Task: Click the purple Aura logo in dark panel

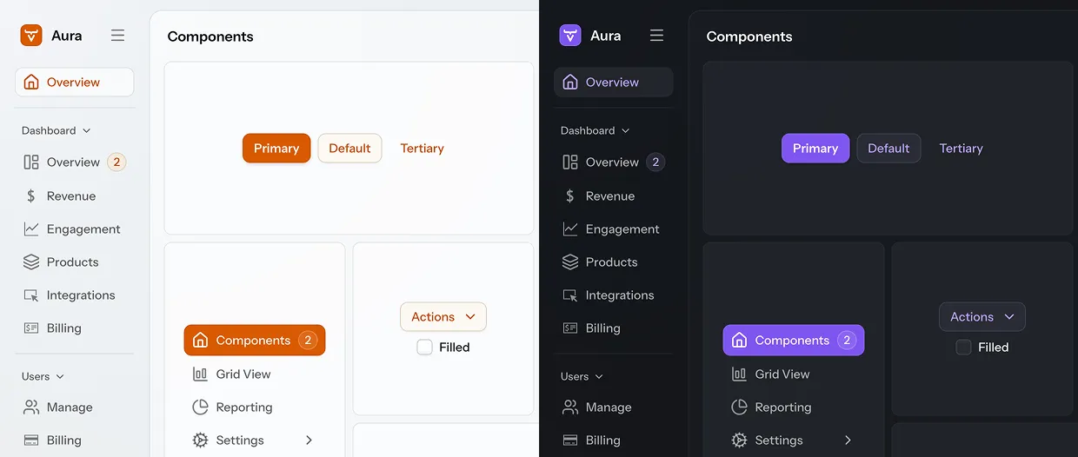Action: [570, 36]
